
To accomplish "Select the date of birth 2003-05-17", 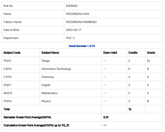I will point(74,30).
